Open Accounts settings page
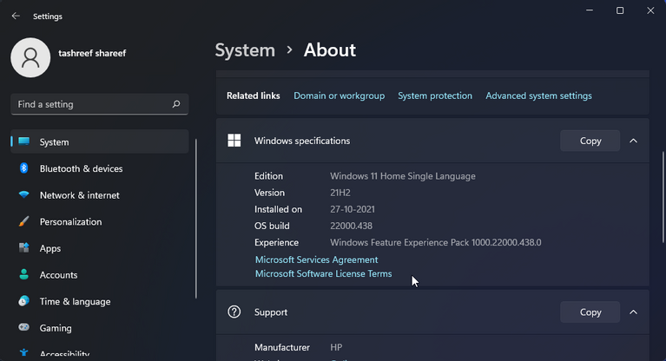 [x=58, y=275]
